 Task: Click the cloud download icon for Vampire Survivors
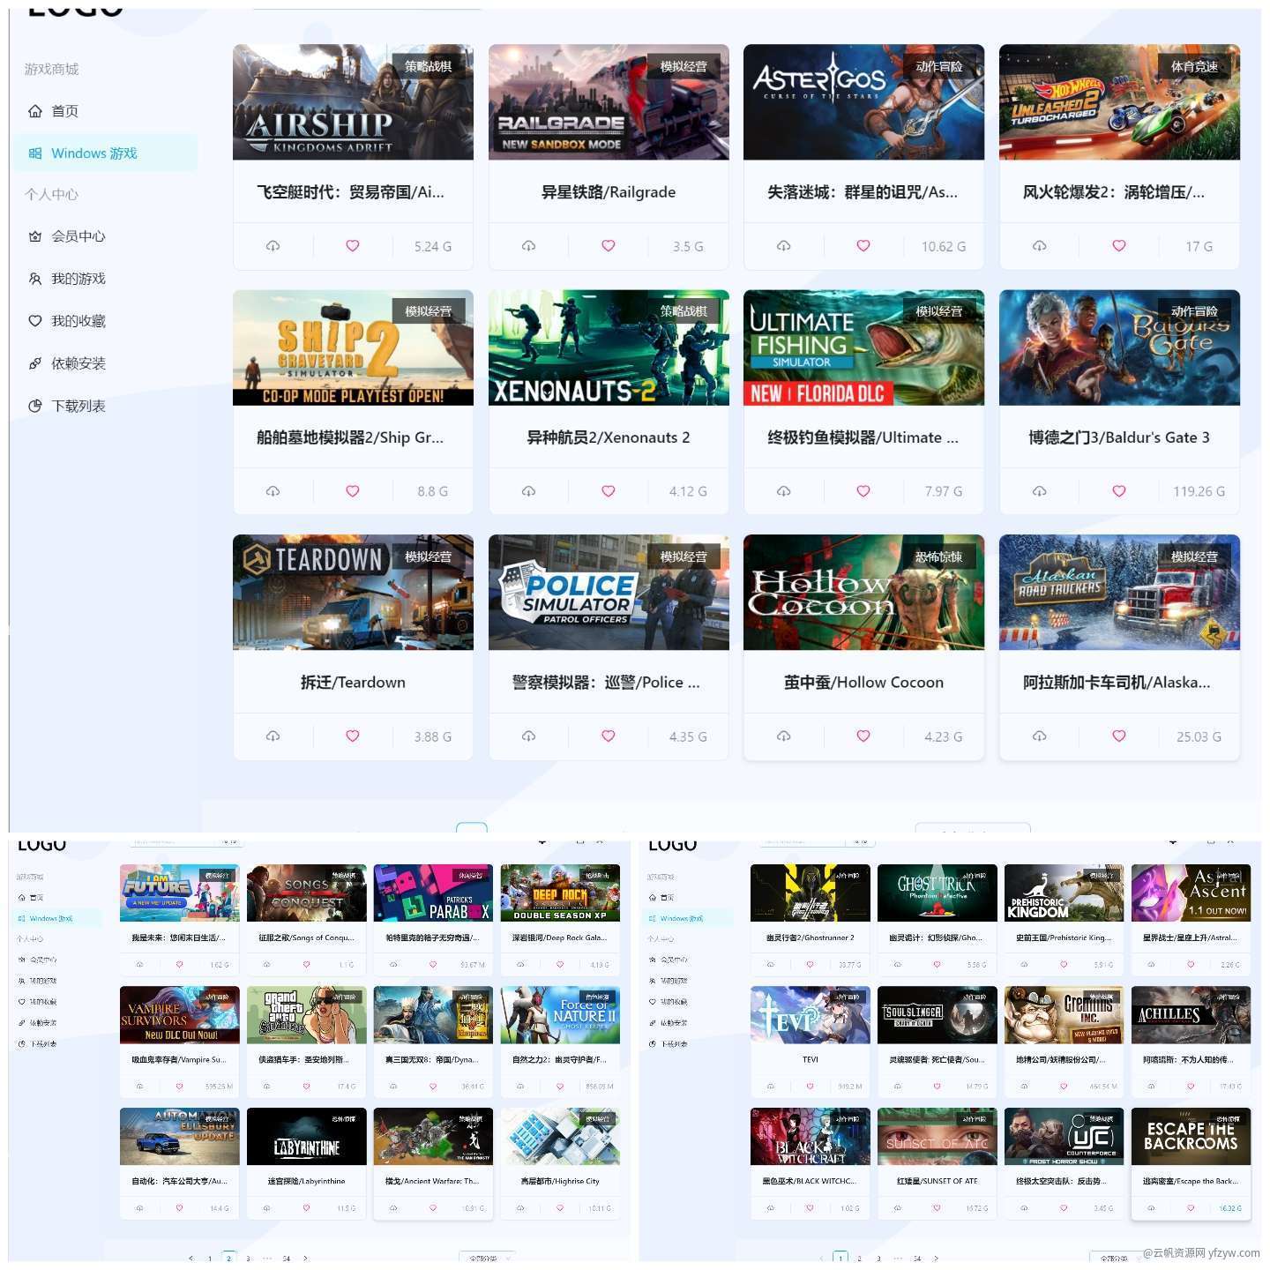pyautogui.click(x=139, y=1087)
